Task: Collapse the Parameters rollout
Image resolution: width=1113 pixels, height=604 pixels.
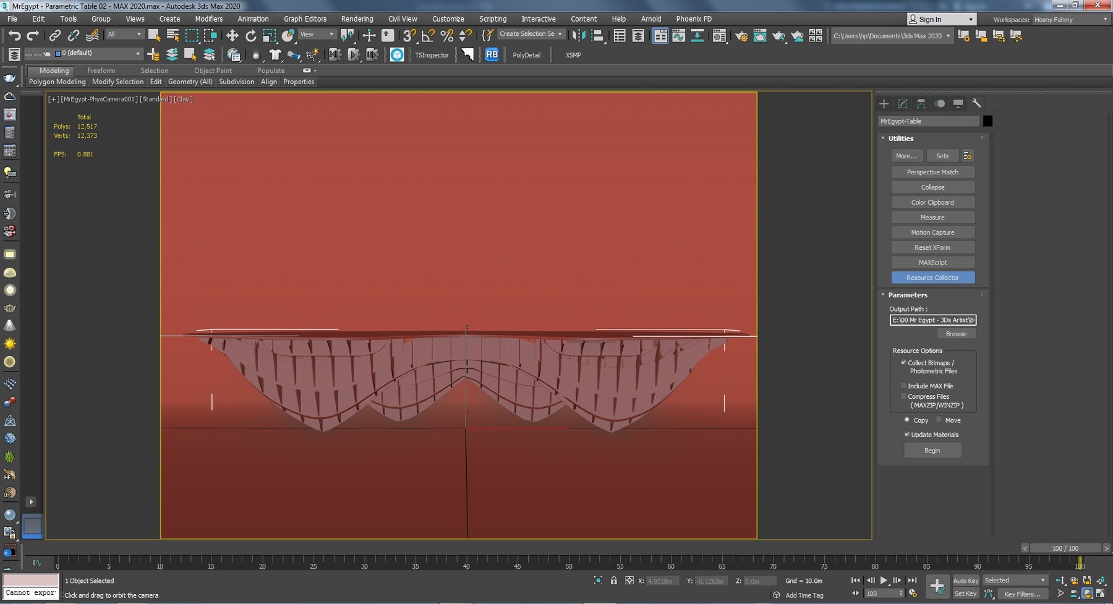Action: (882, 295)
